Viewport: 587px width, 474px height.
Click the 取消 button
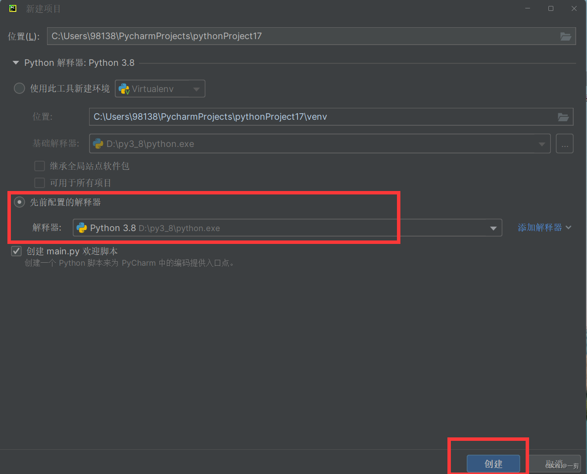tap(555, 464)
